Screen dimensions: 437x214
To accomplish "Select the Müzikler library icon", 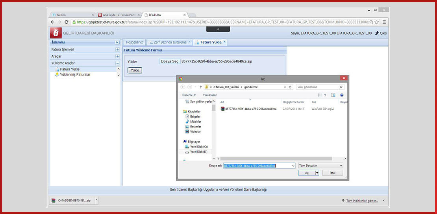I will (x=187, y=122).
